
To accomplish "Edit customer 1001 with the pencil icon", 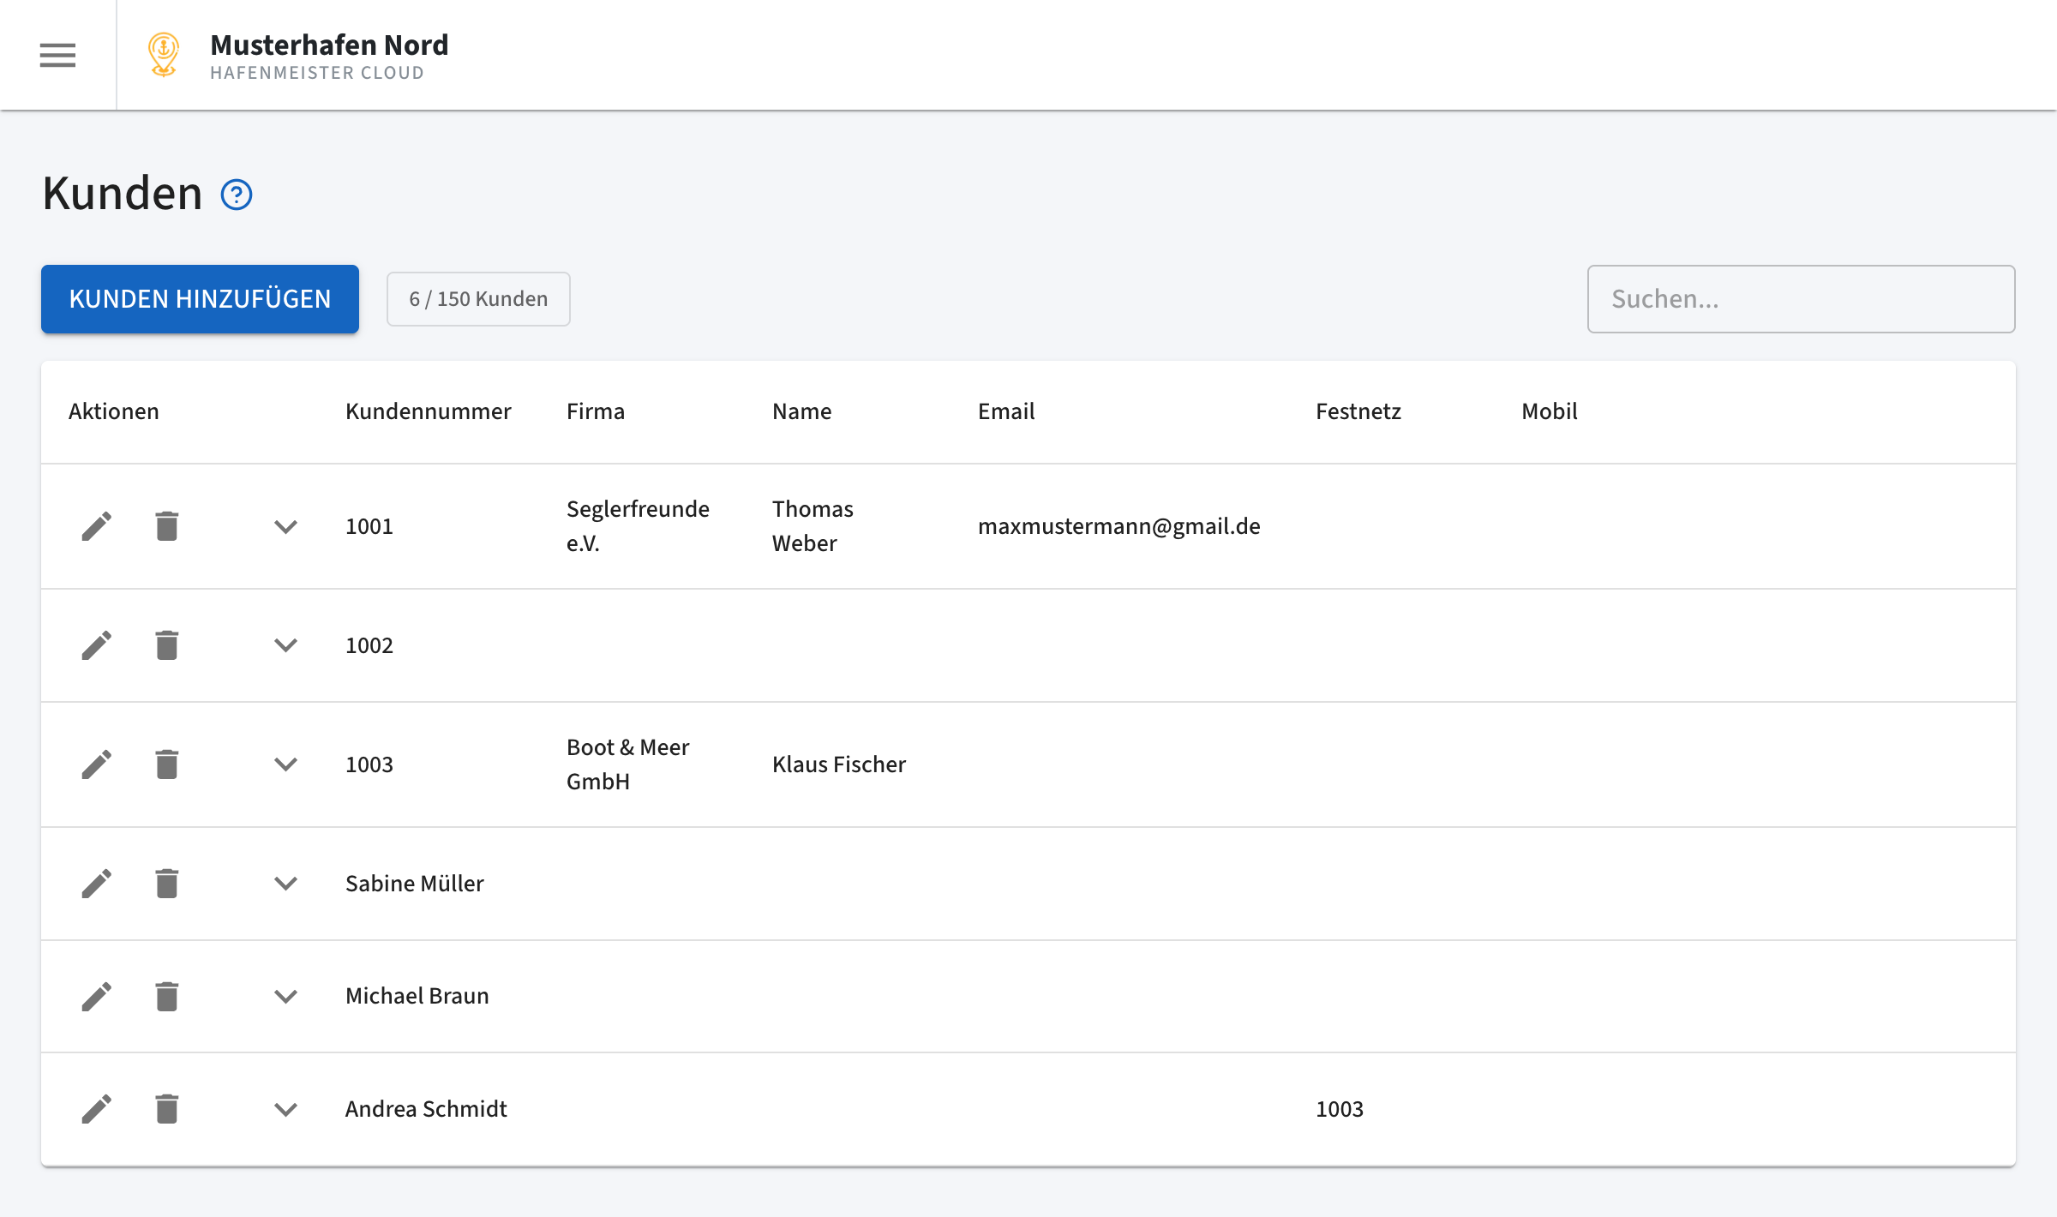I will pyautogui.click(x=96, y=525).
